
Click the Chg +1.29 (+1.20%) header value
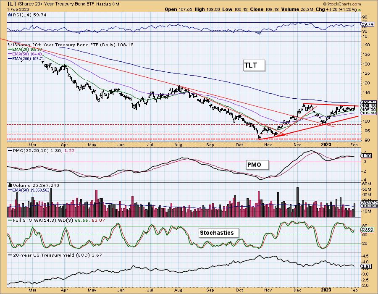click(x=336, y=9)
